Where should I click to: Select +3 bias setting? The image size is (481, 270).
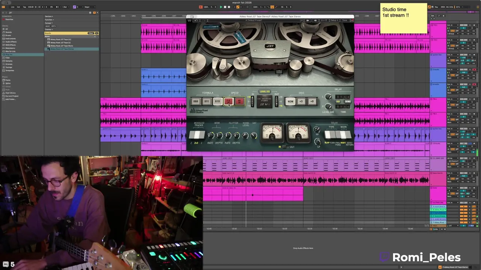click(x=301, y=102)
